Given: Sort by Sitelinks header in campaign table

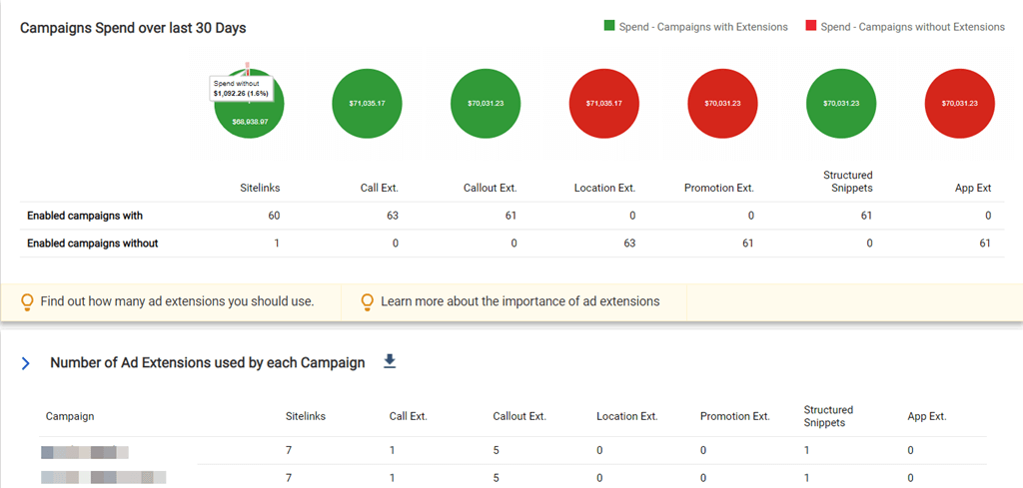Looking at the screenshot, I should [305, 416].
